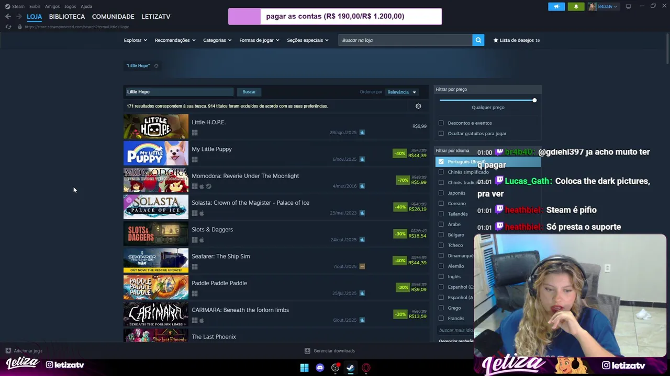The image size is (670, 376).
Task: Click review thumbs-up icon for Little H.O.P.E.
Action: (x=362, y=133)
